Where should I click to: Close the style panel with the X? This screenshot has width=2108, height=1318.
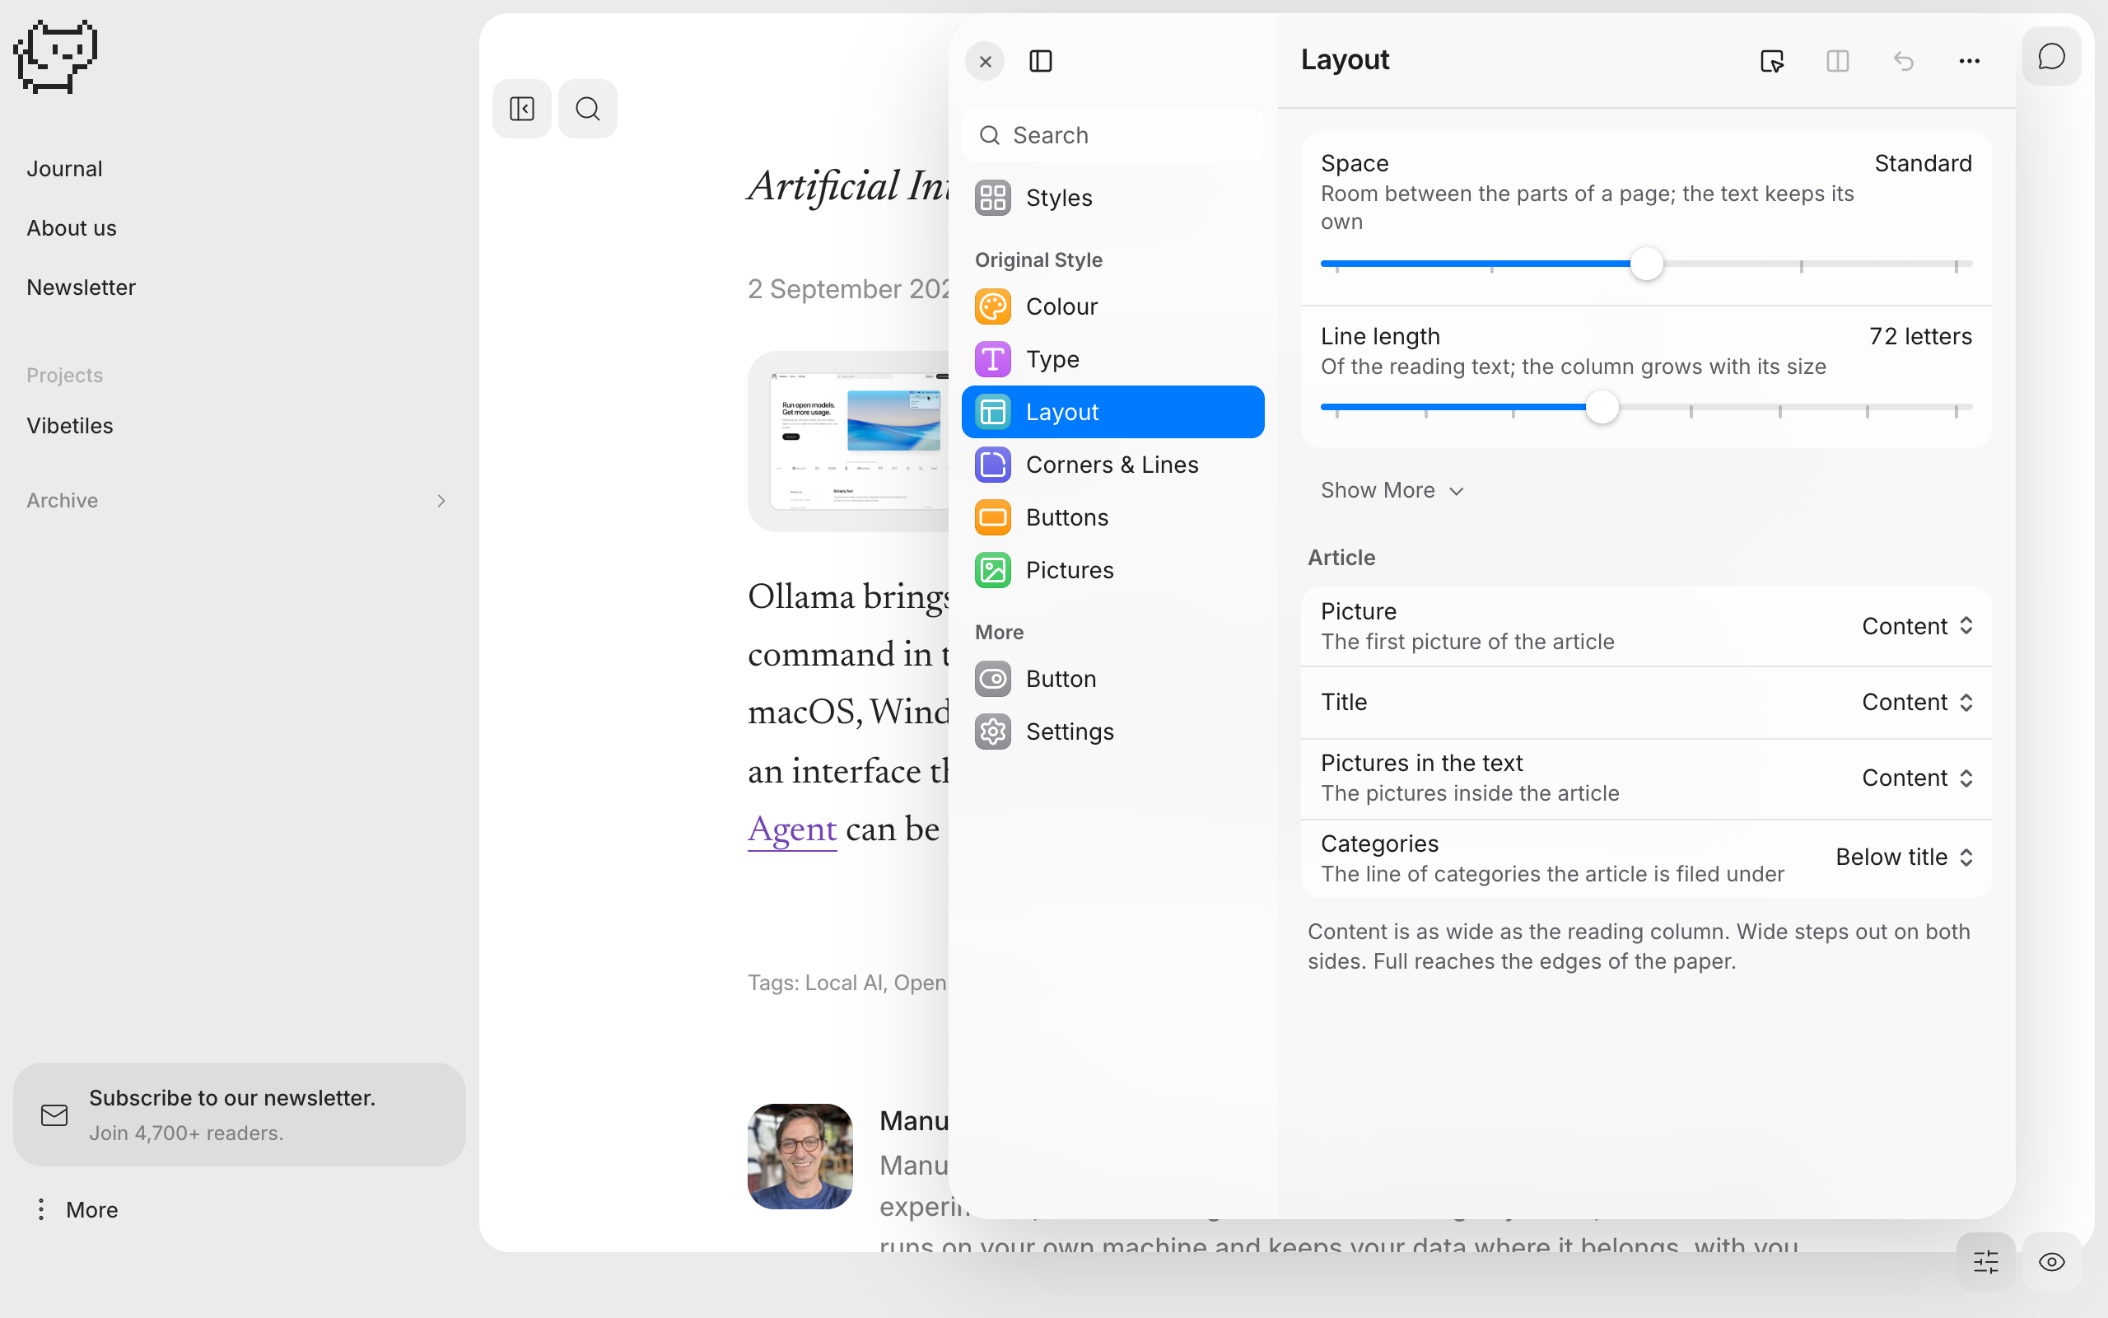point(985,61)
